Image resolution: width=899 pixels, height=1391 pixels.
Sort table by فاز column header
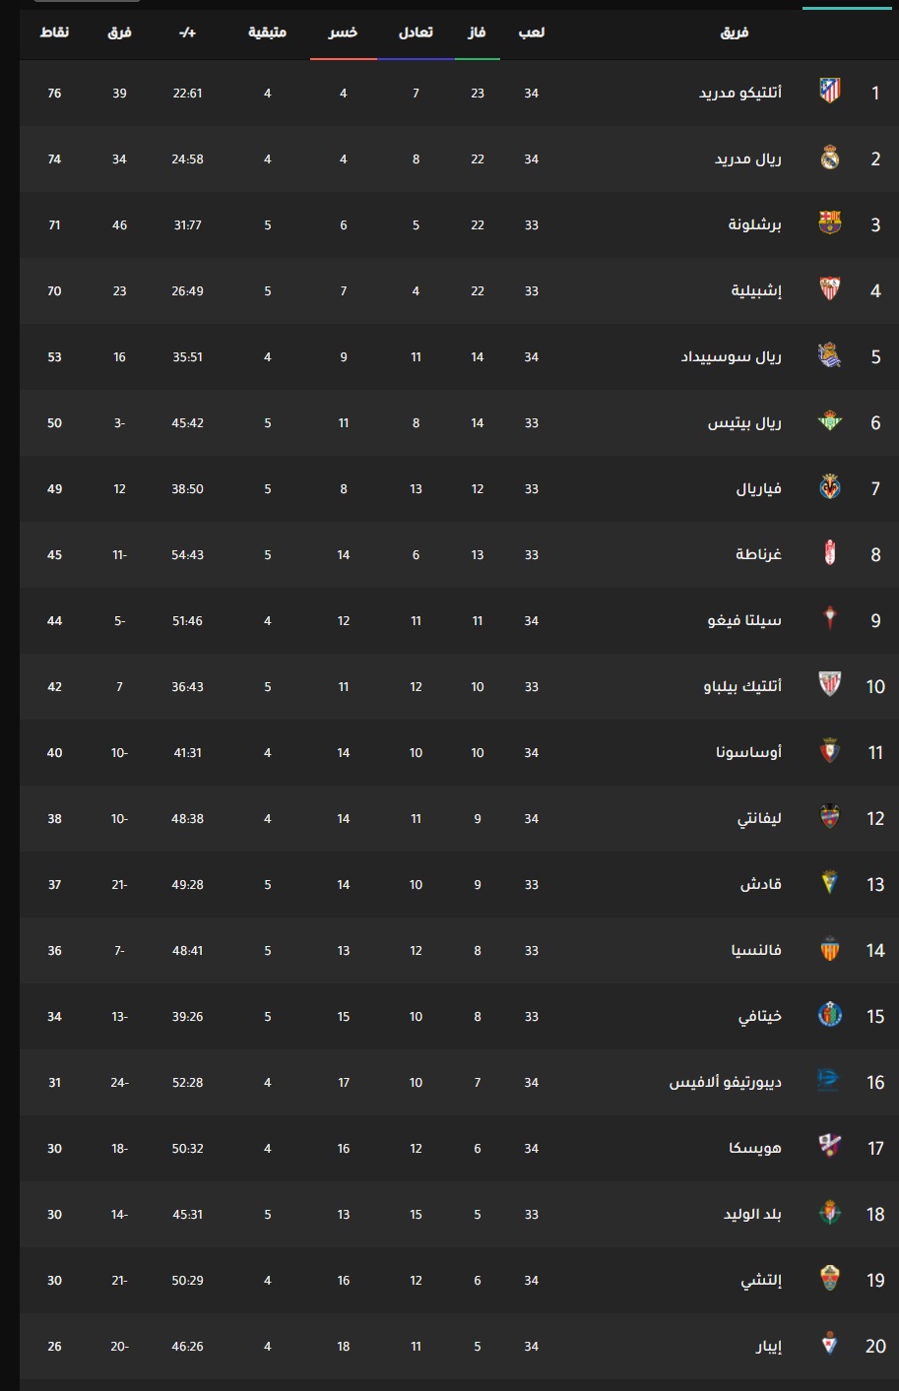(x=477, y=32)
